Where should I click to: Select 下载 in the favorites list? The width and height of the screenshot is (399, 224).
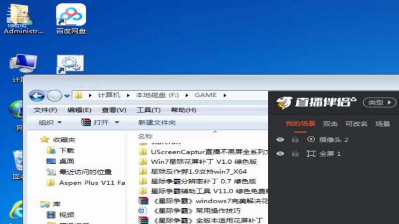click(67, 151)
